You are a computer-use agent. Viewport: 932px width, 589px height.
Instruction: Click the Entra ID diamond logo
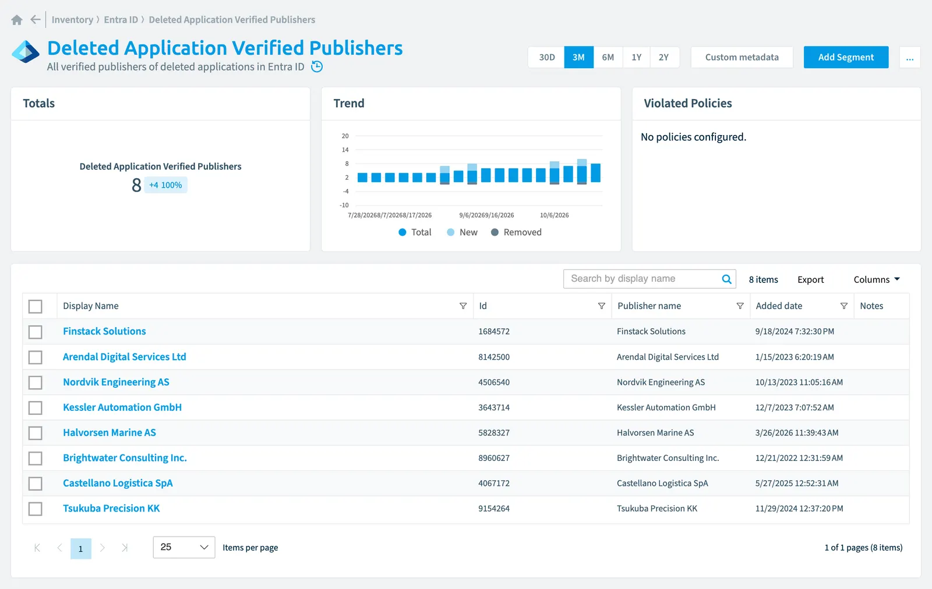click(26, 52)
